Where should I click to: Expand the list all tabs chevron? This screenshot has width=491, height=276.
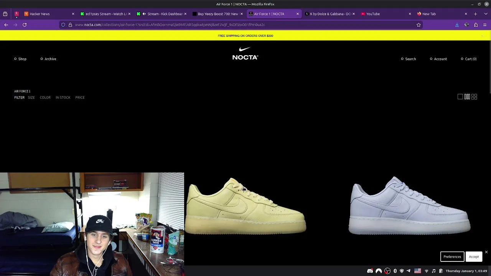coord(485,14)
